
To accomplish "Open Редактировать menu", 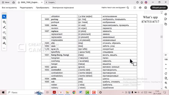I will [26, 8].
